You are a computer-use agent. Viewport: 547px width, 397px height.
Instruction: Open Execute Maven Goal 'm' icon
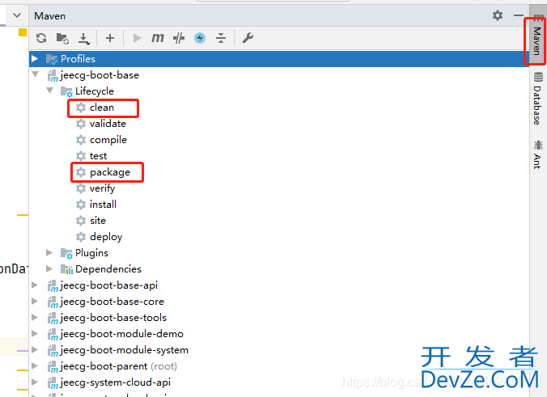(158, 37)
